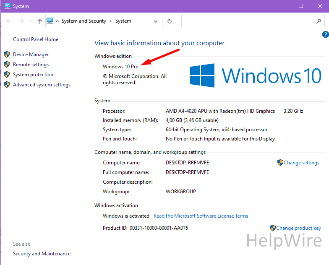Screen dimensions: 329x265
Task: Close the System window
Action: click(x=320, y=6)
